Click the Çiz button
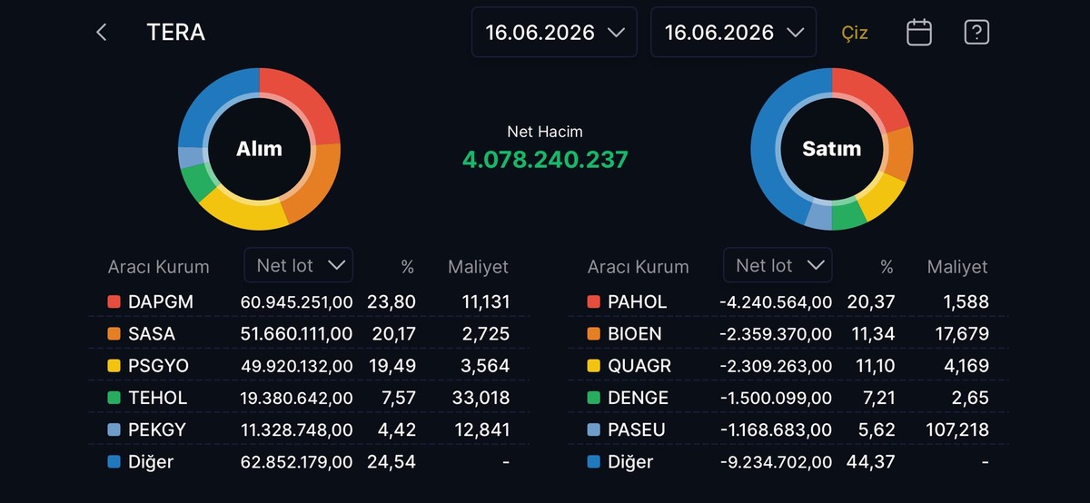 tap(854, 34)
